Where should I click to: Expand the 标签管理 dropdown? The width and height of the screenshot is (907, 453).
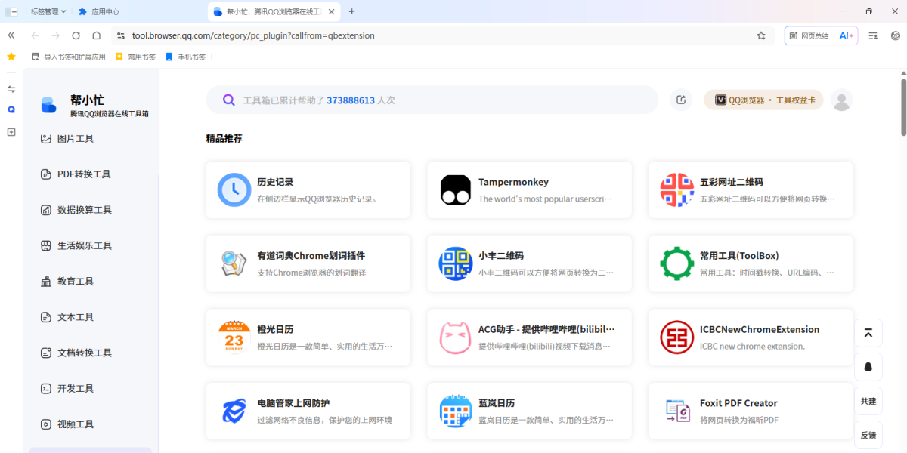tap(48, 11)
